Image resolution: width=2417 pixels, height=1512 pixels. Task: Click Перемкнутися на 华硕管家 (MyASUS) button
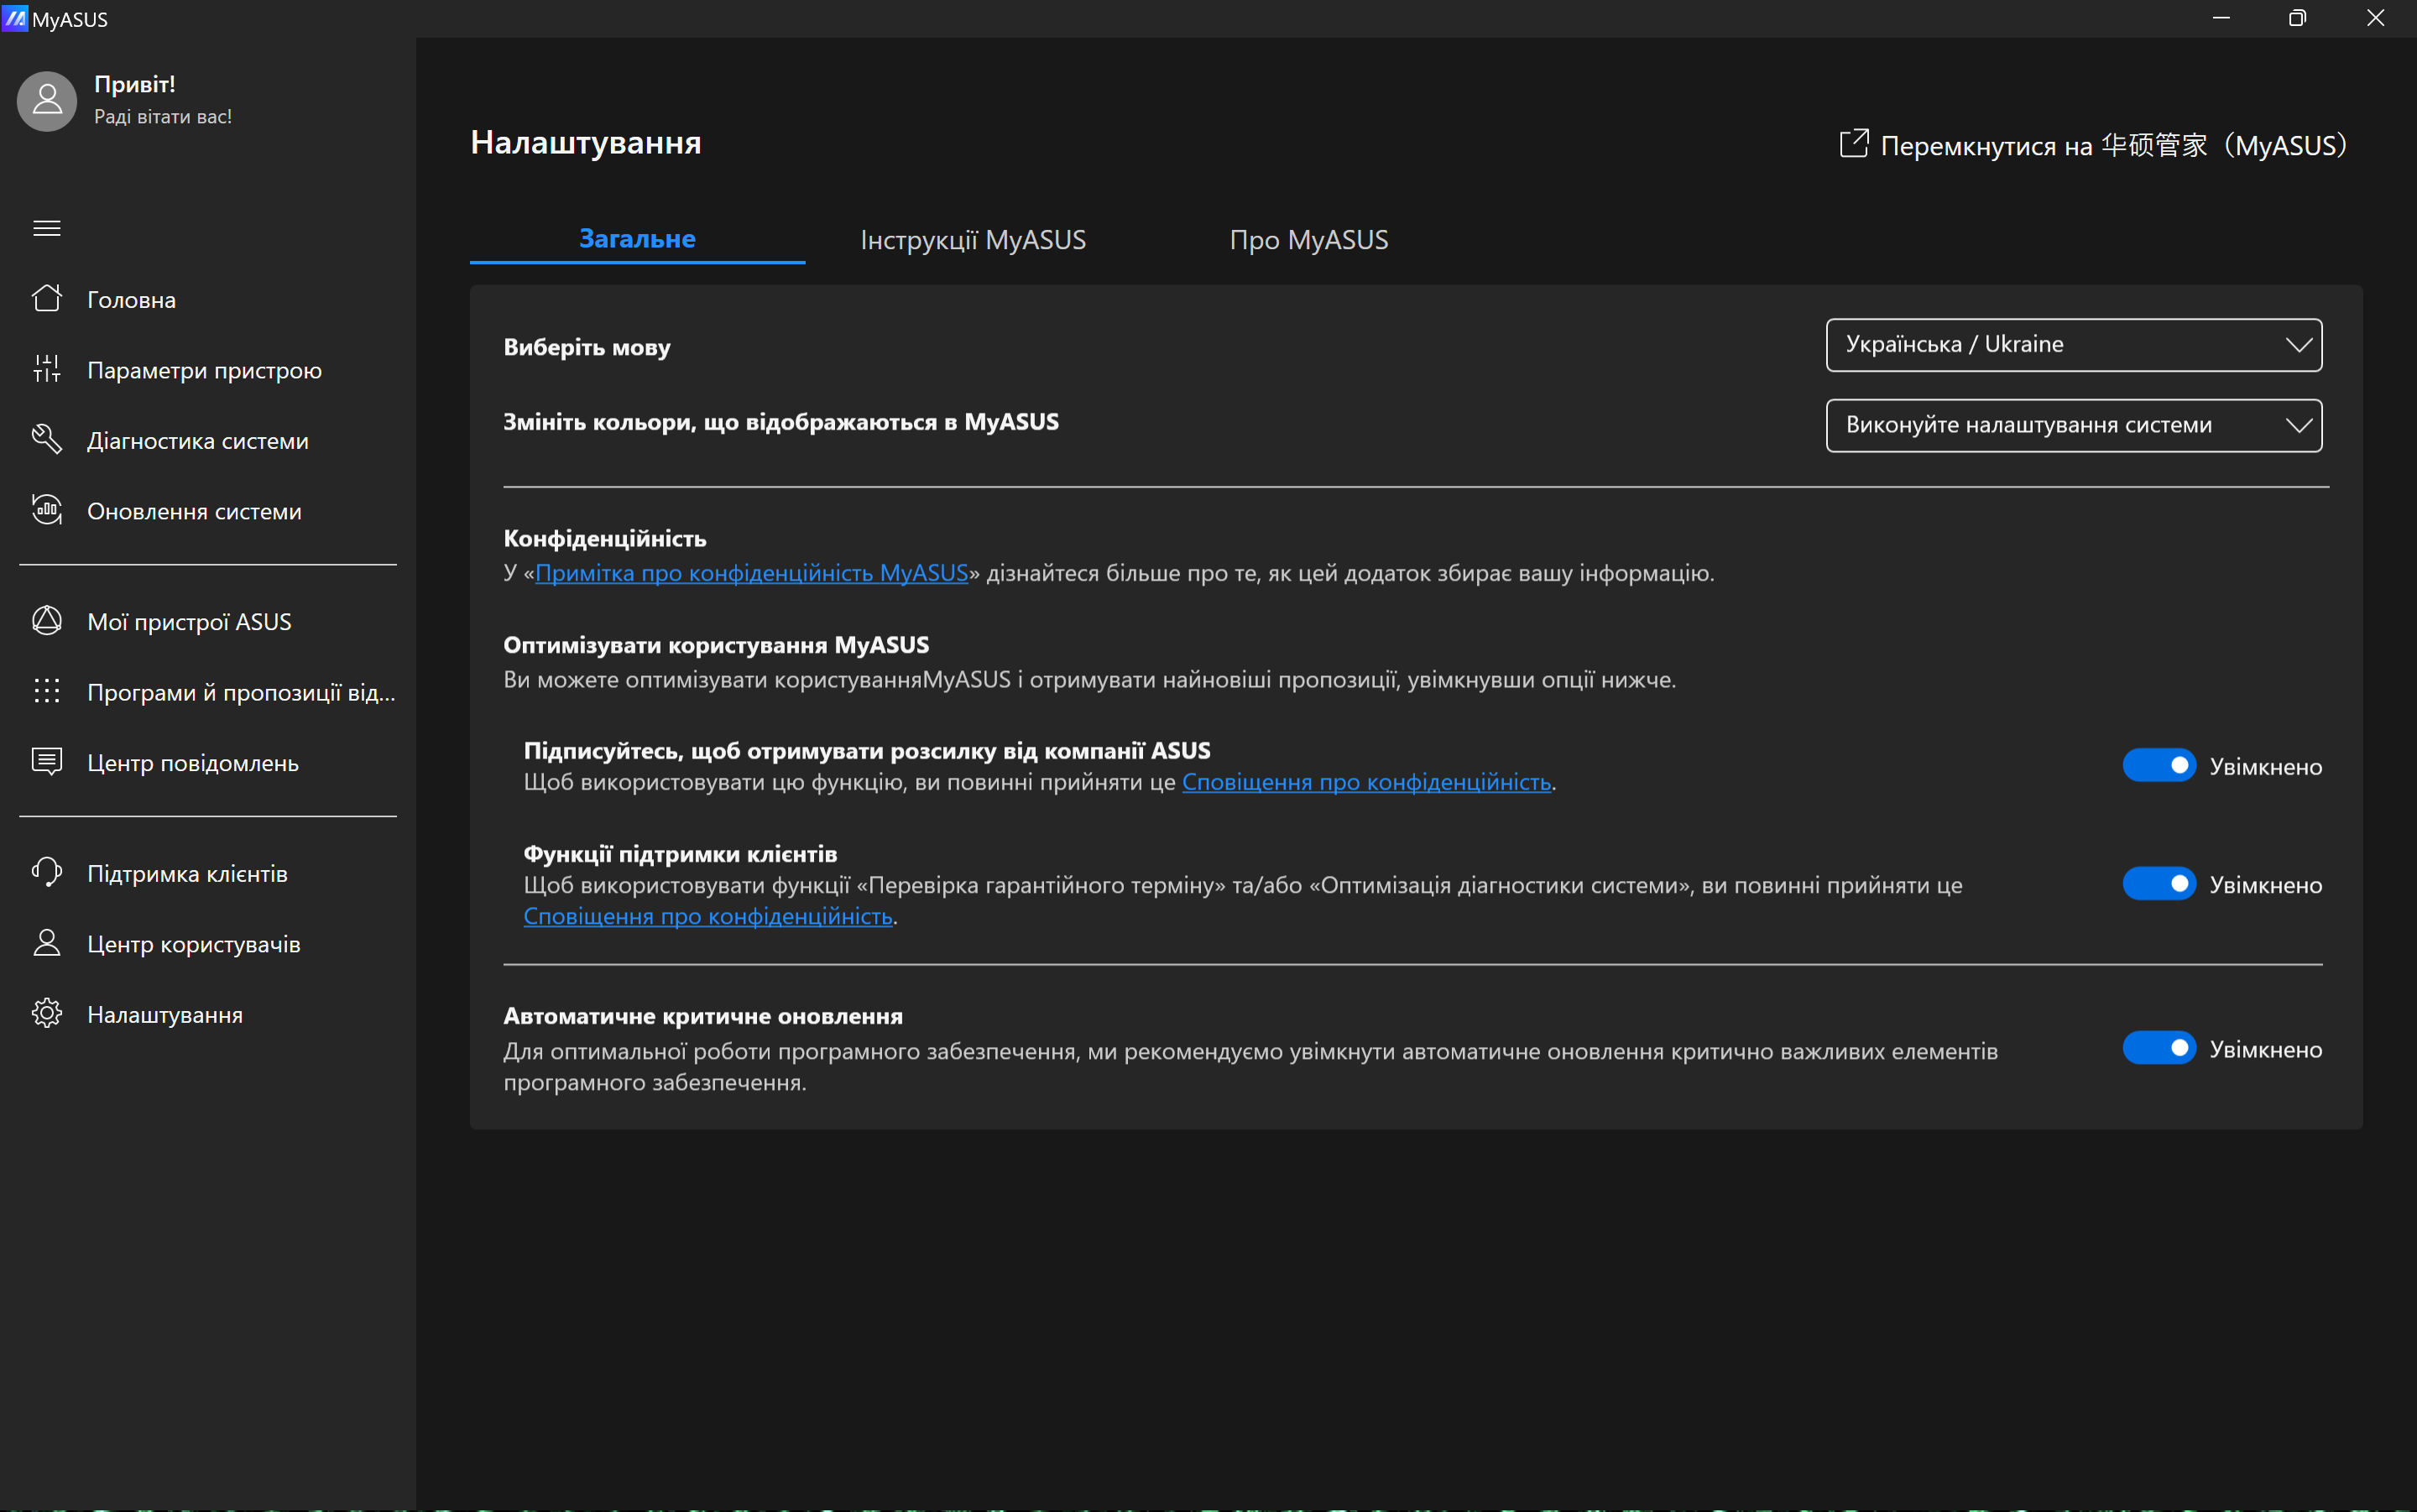[2093, 145]
